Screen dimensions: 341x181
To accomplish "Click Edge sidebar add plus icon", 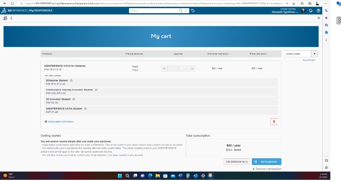I will click(x=326, y=40).
